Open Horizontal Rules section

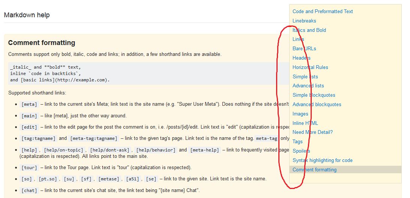310,67
